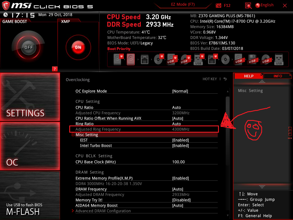Expand Advanced DRAM Configuration submenu arrow

click(x=73, y=211)
